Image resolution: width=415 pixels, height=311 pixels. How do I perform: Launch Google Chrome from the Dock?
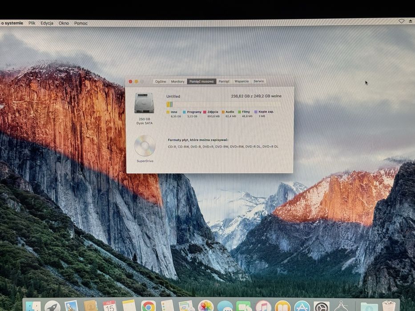coord(148,306)
